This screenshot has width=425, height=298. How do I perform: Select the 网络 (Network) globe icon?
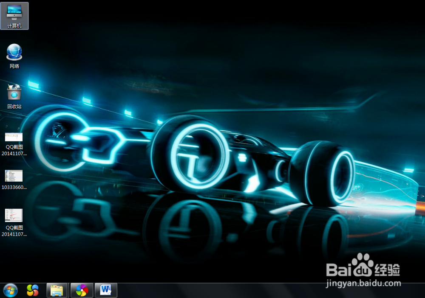(14, 56)
